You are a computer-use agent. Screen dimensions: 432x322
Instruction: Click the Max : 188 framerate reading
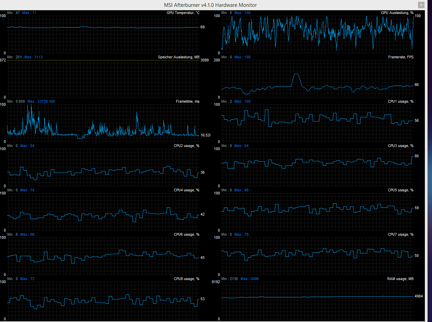pos(242,57)
